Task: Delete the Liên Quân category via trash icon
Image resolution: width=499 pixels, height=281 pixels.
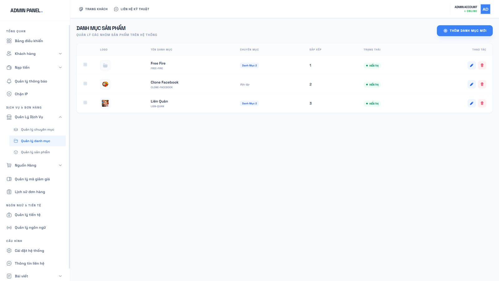Action: point(482,103)
